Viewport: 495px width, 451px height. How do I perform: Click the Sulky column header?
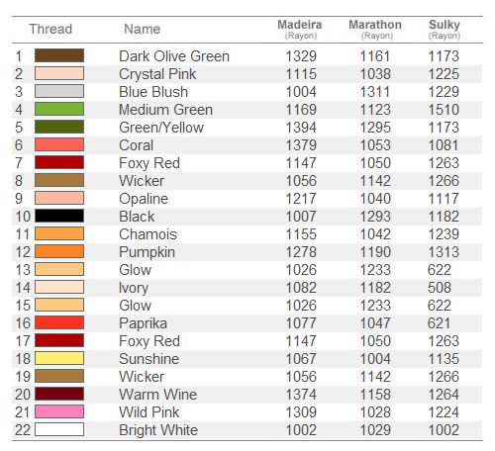[x=445, y=29]
